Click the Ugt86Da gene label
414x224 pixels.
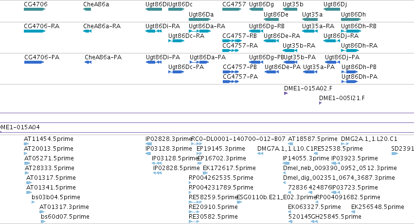pos(201,14)
